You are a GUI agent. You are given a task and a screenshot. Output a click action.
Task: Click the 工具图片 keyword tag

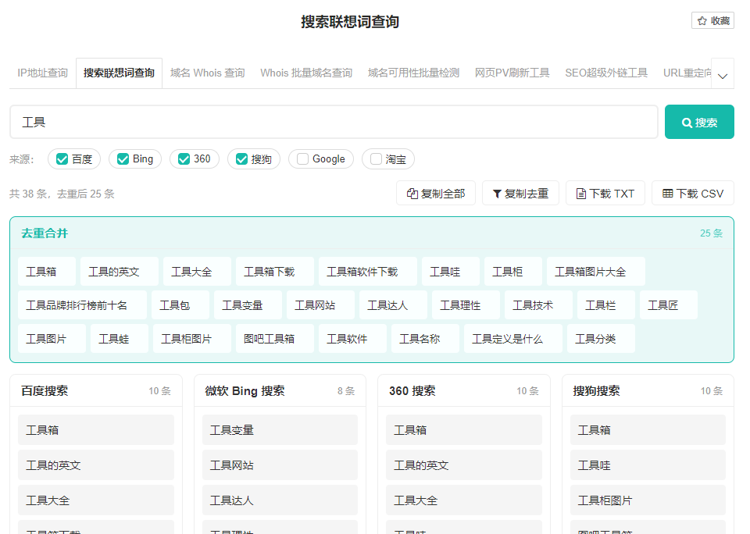click(52, 339)
